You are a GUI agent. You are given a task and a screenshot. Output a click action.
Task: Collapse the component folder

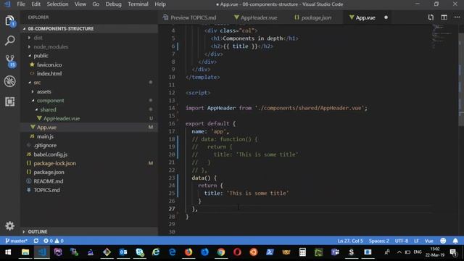coord(88,101)
